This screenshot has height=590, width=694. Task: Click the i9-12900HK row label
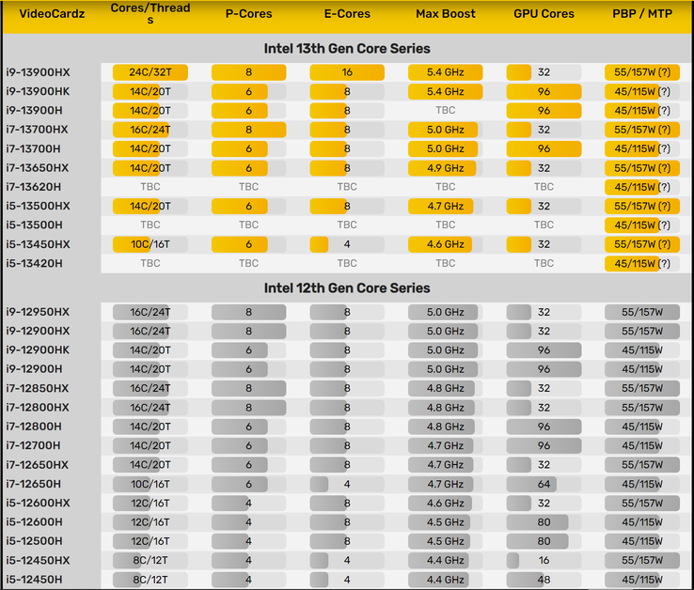38,349
